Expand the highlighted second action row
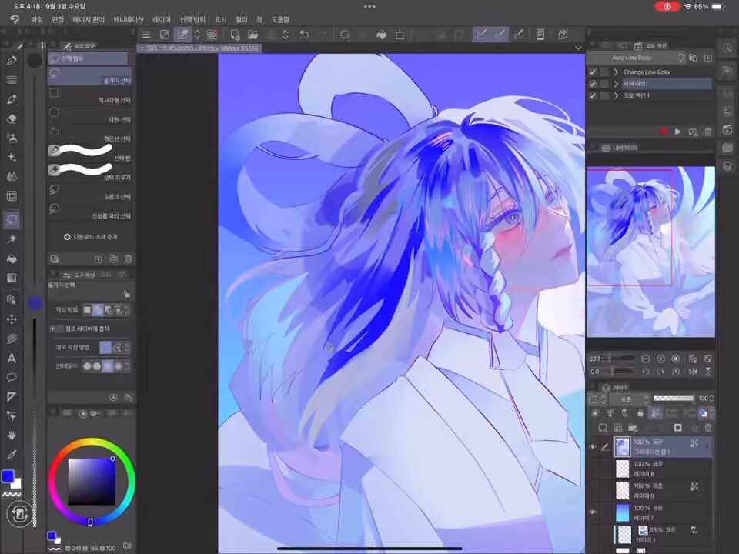This screenshot has height=554, width=739. (616, 84)
